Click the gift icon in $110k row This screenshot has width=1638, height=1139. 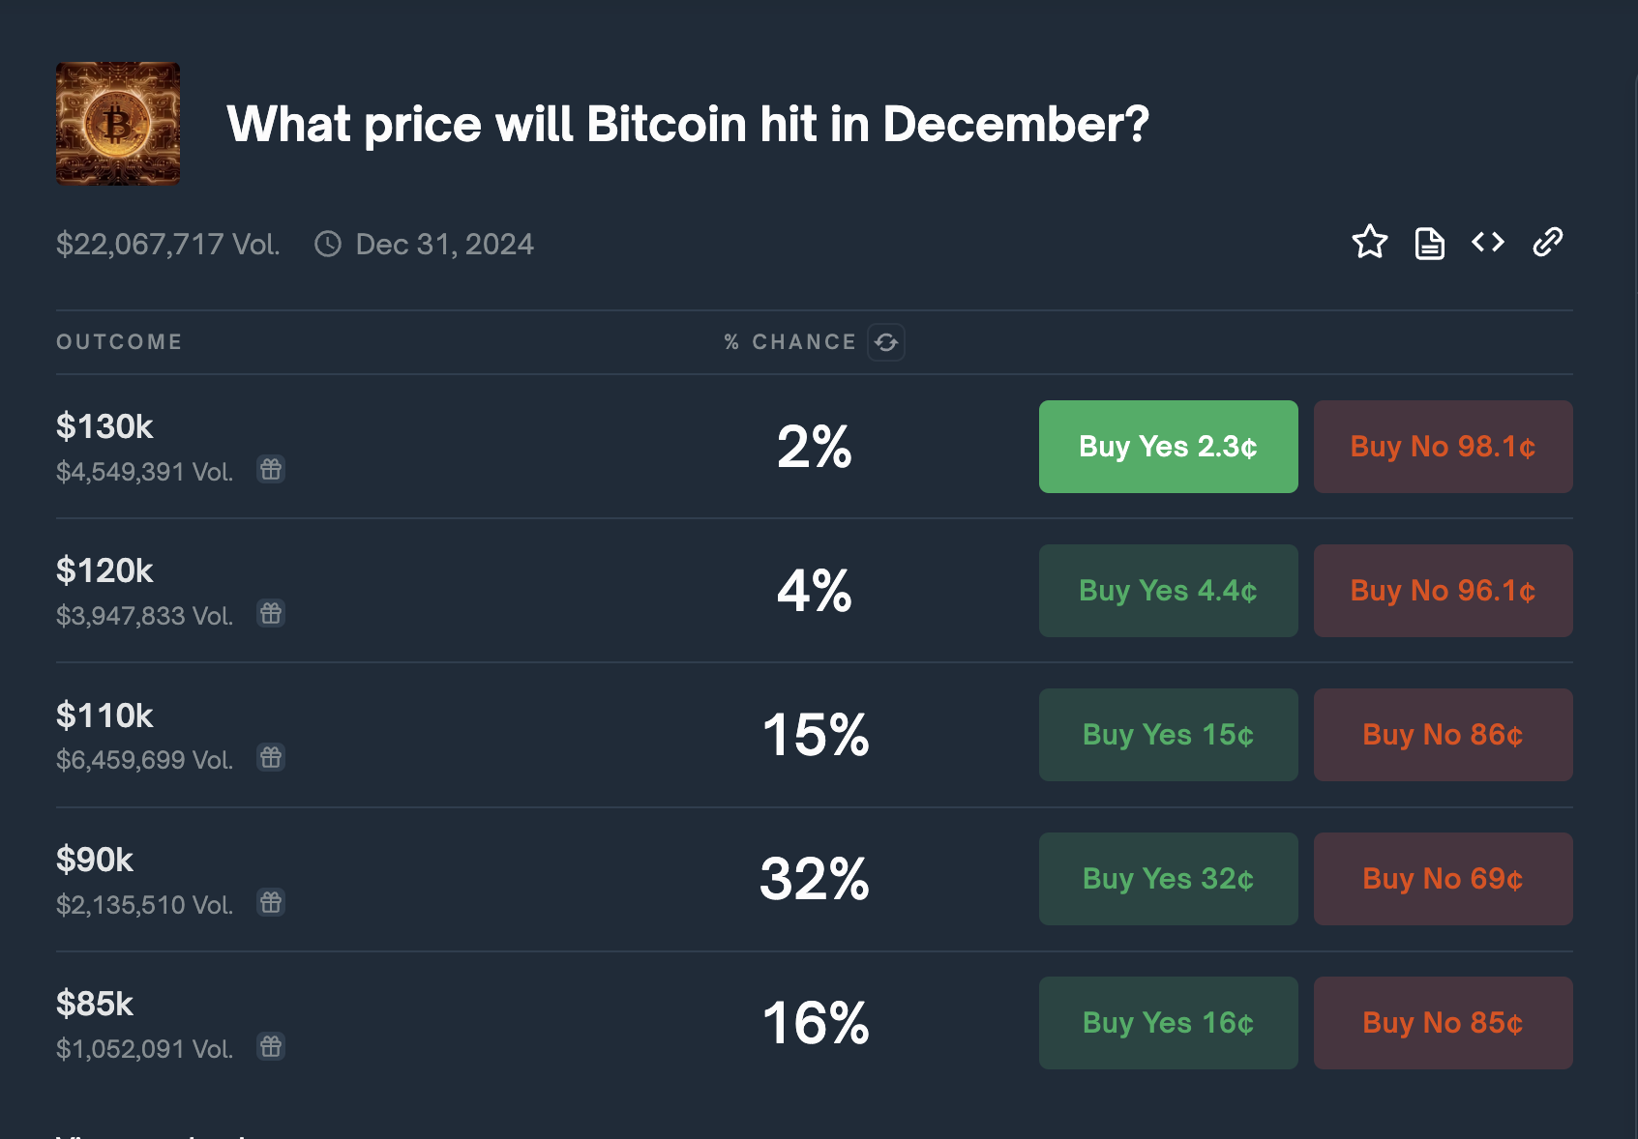click(x=271, y=757)
